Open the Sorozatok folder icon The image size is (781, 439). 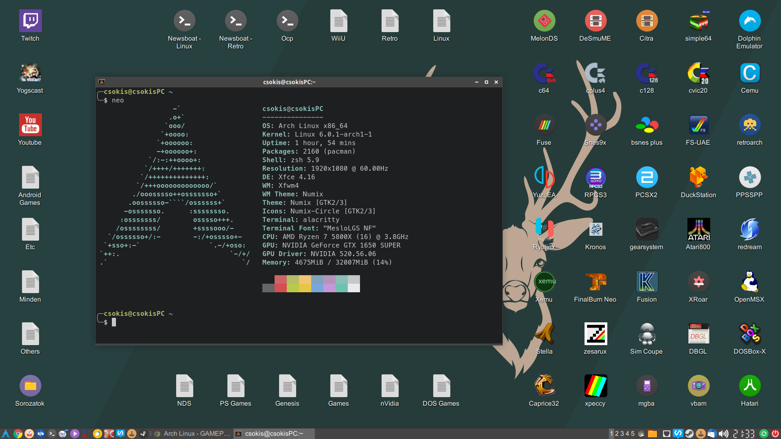click(x=30, y=386)
